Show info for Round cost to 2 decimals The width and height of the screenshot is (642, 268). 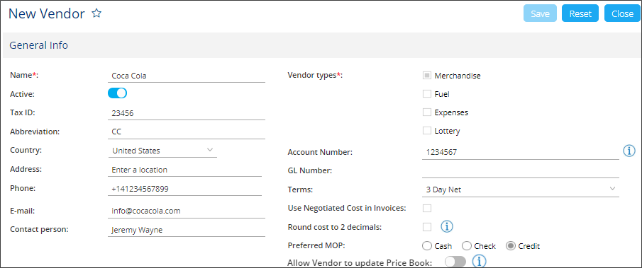[x=447, y=226]
